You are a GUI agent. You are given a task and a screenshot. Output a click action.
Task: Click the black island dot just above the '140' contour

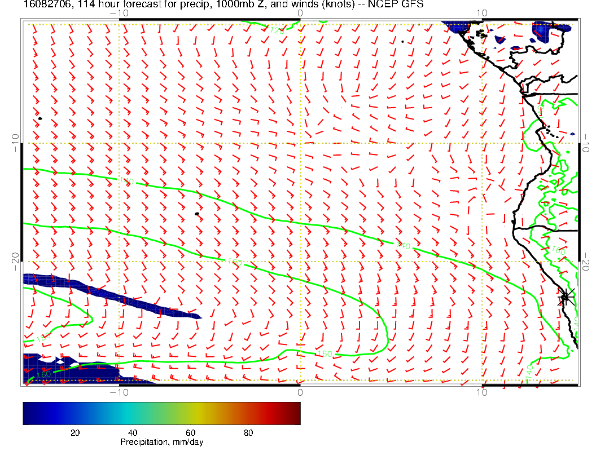pyautogui.click(x=197, y=214)
